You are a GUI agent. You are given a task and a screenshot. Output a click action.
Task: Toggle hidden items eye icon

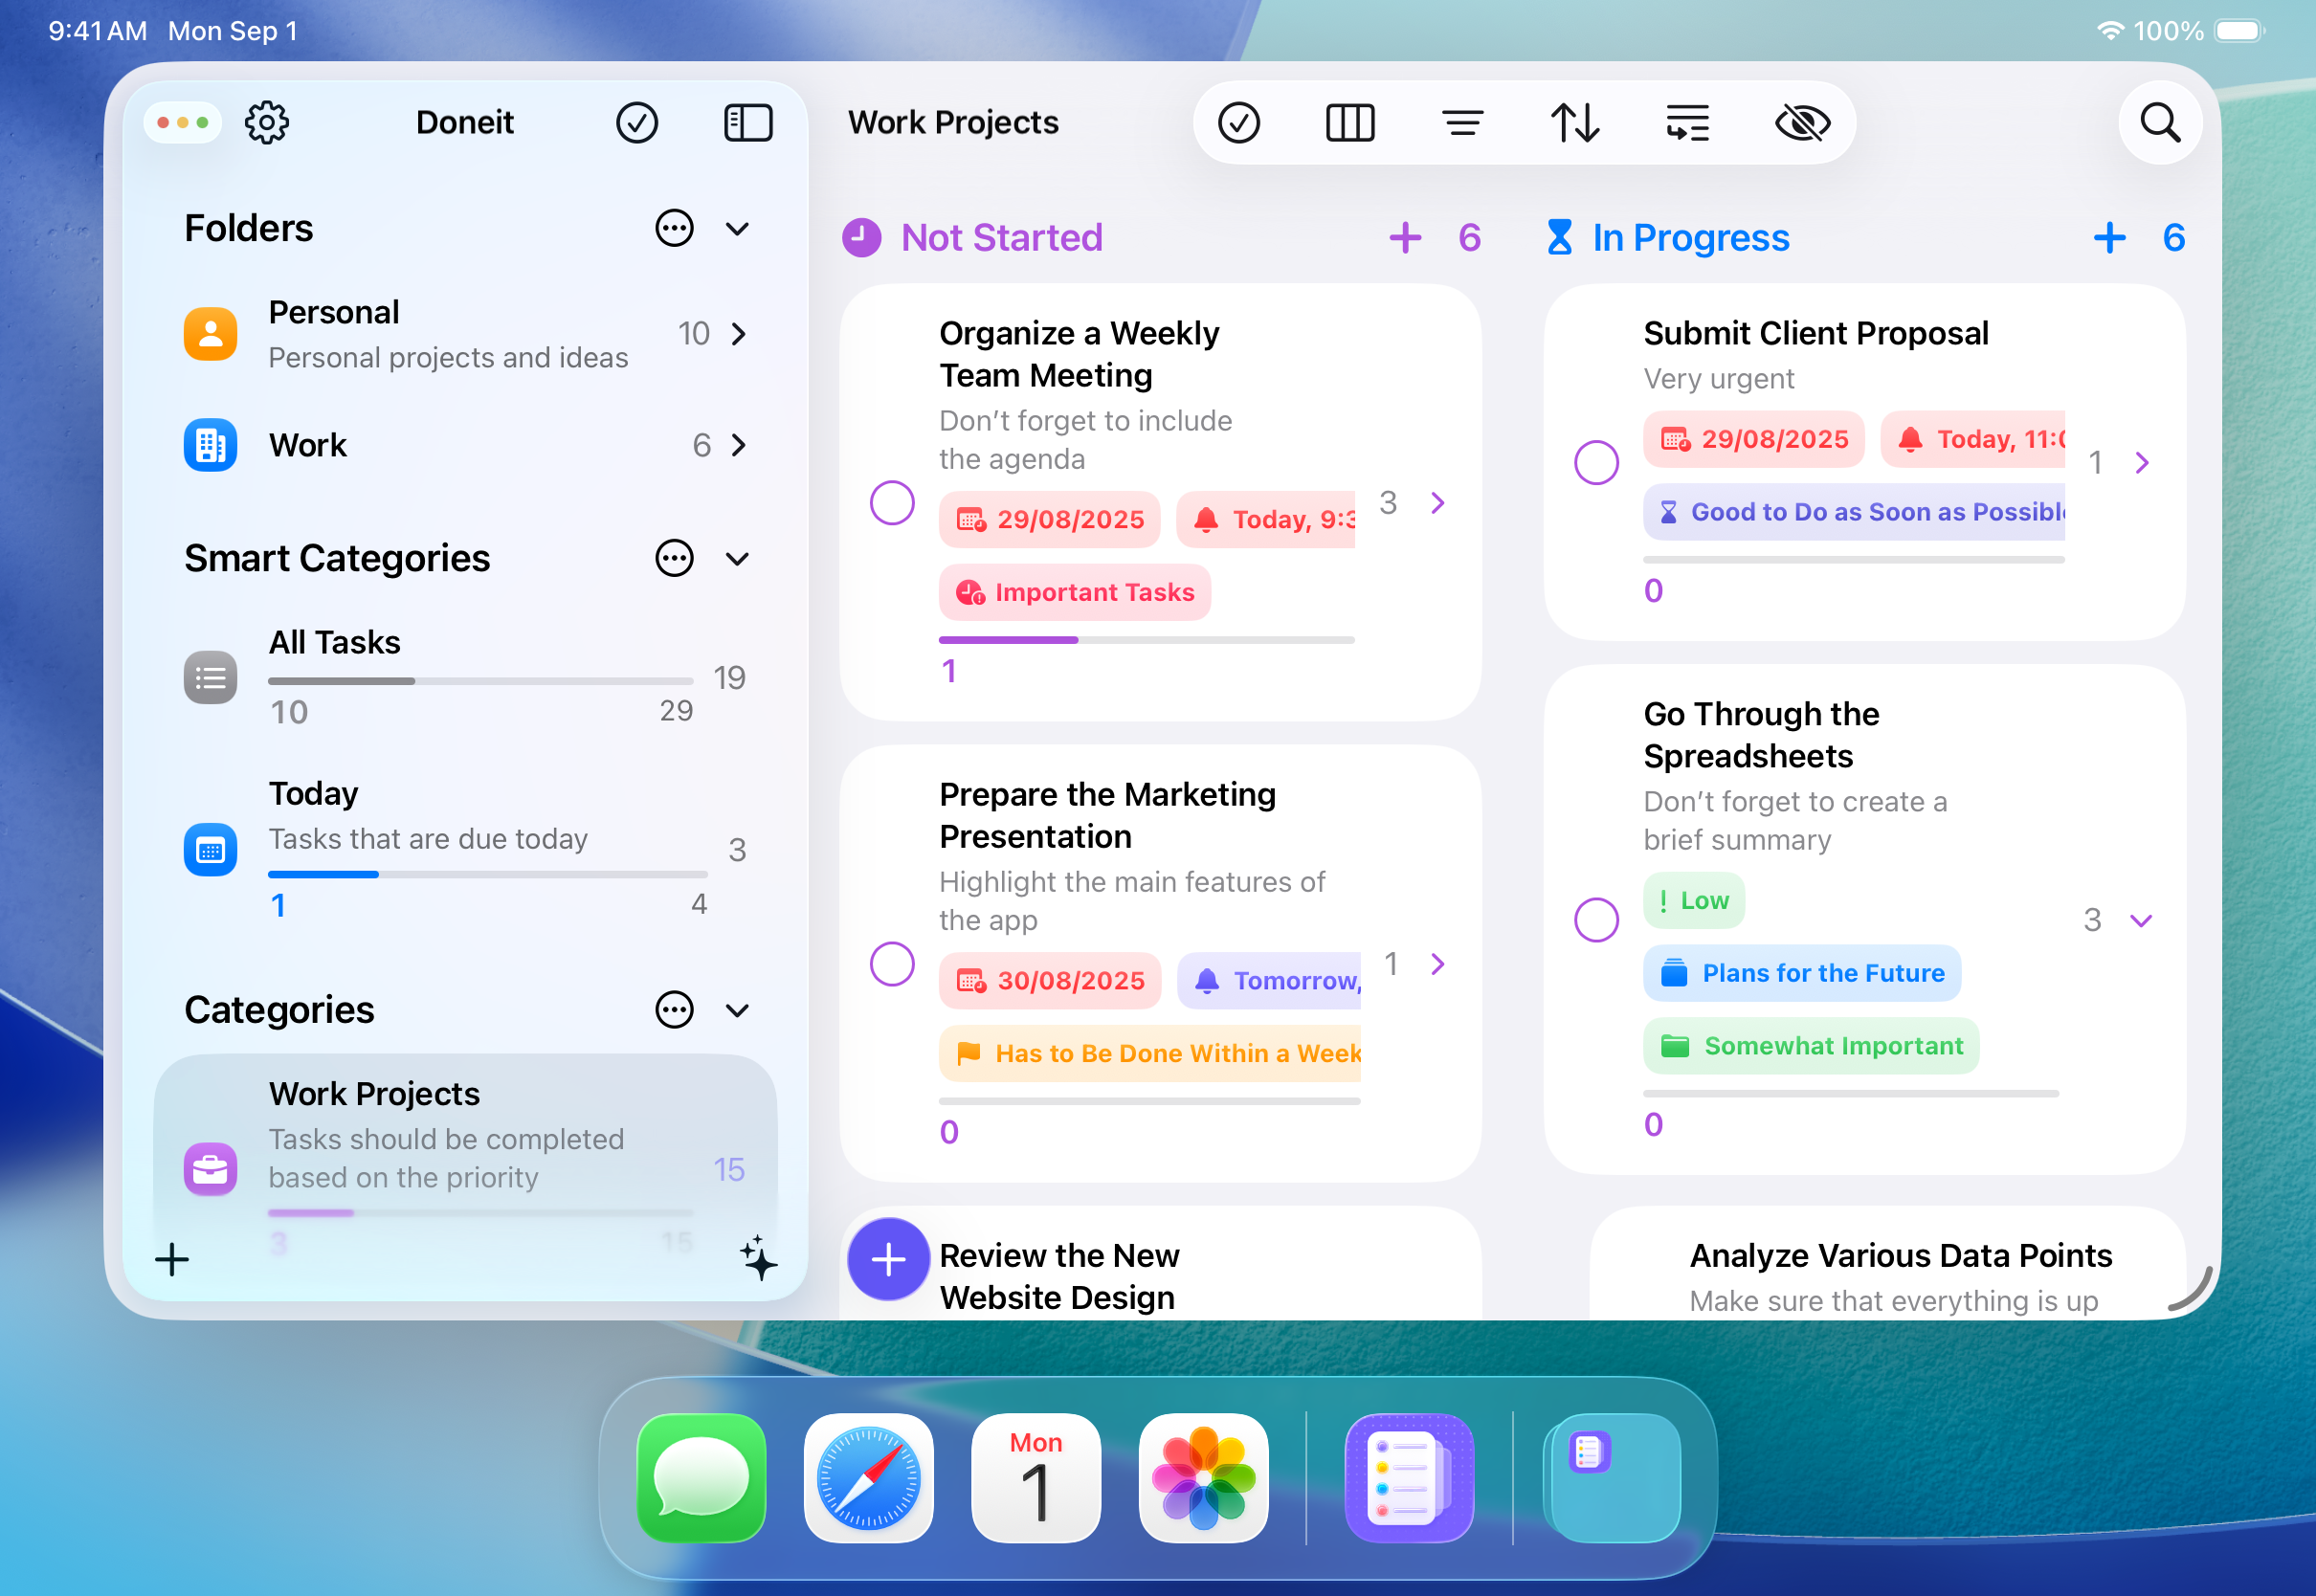[x=1801, y=123]
